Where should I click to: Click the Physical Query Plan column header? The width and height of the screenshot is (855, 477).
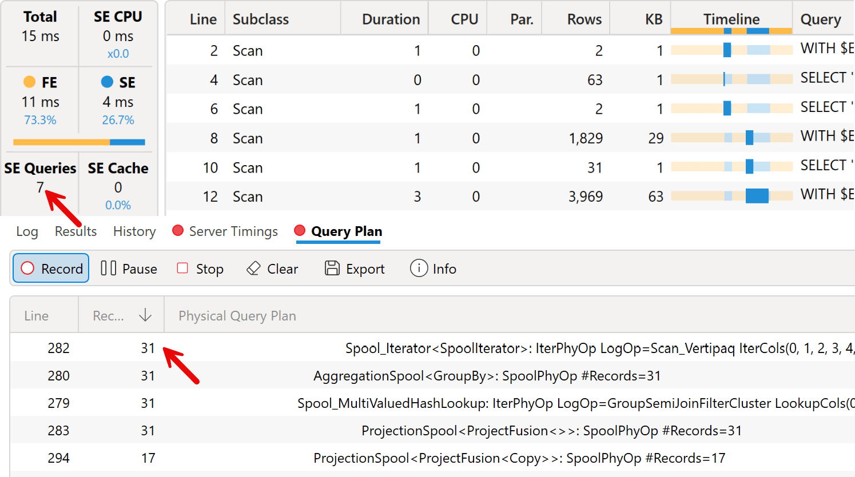pos(237,316)
